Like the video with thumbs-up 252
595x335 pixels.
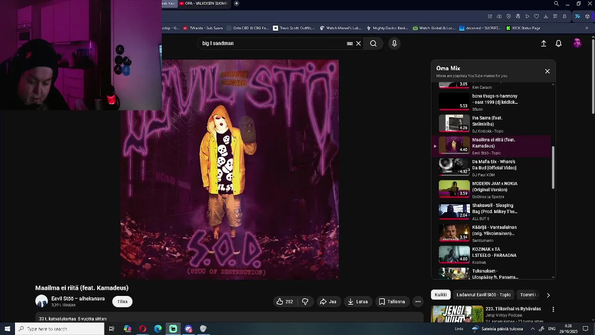tap(285, 301)
